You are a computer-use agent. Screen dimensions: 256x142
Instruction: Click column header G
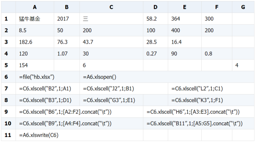click(x=243, y=7)
